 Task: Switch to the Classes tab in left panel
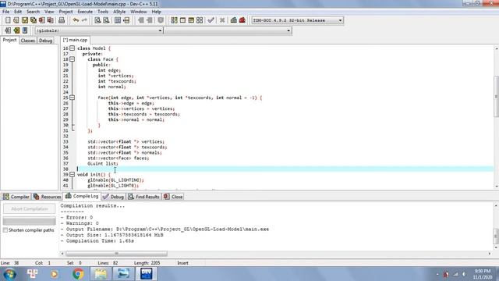[x=28, y=41]
